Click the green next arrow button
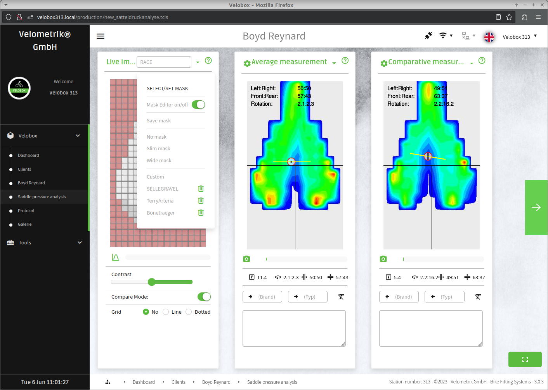Image resolution: width=548 pixels, height=390 pixels. 536,208
